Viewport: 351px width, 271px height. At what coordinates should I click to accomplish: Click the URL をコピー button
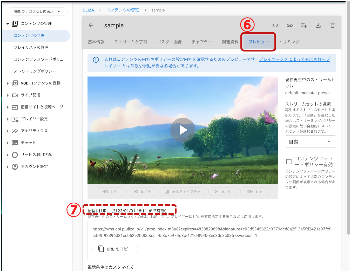[116, 249]
